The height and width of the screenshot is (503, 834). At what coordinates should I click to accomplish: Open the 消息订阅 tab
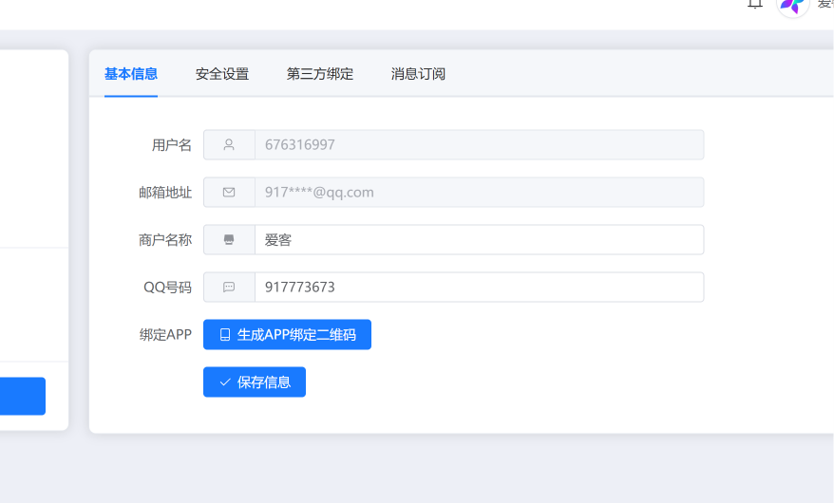[x=418, y=74]
